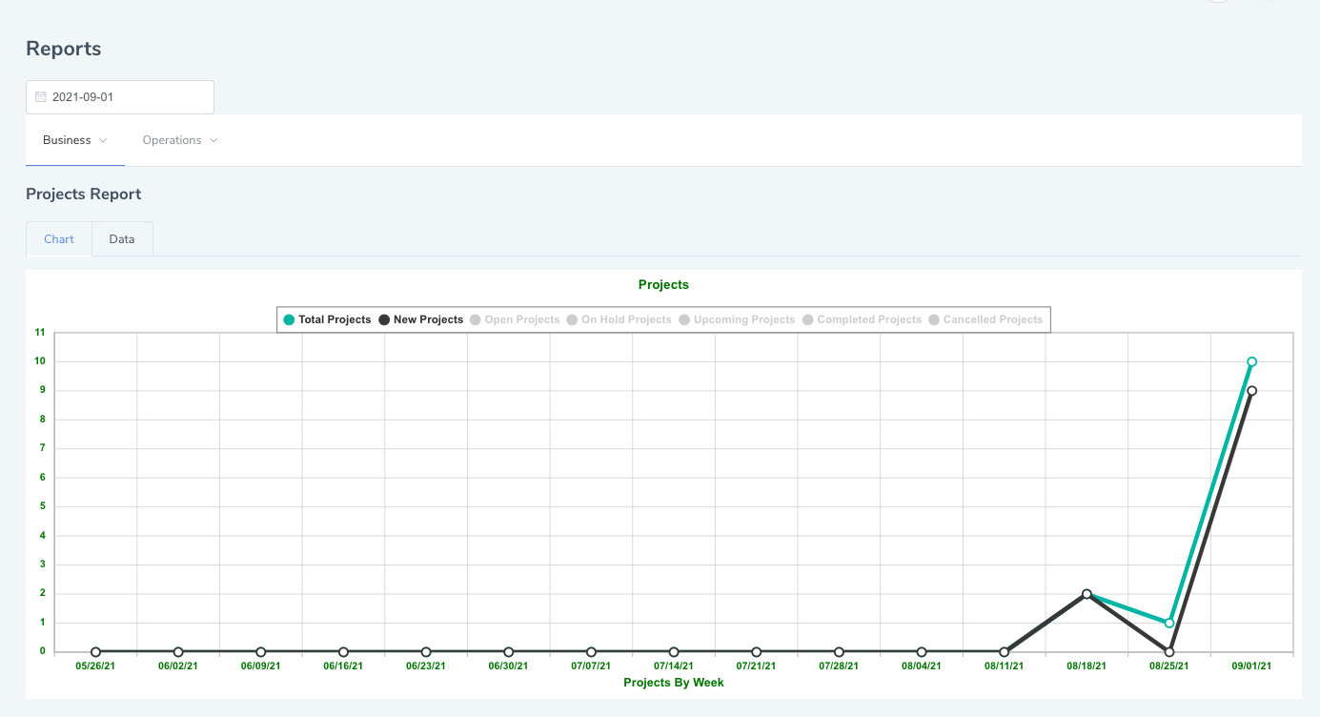Select the Business tab
Viewport: 1320px width, 717px height.
75,140
